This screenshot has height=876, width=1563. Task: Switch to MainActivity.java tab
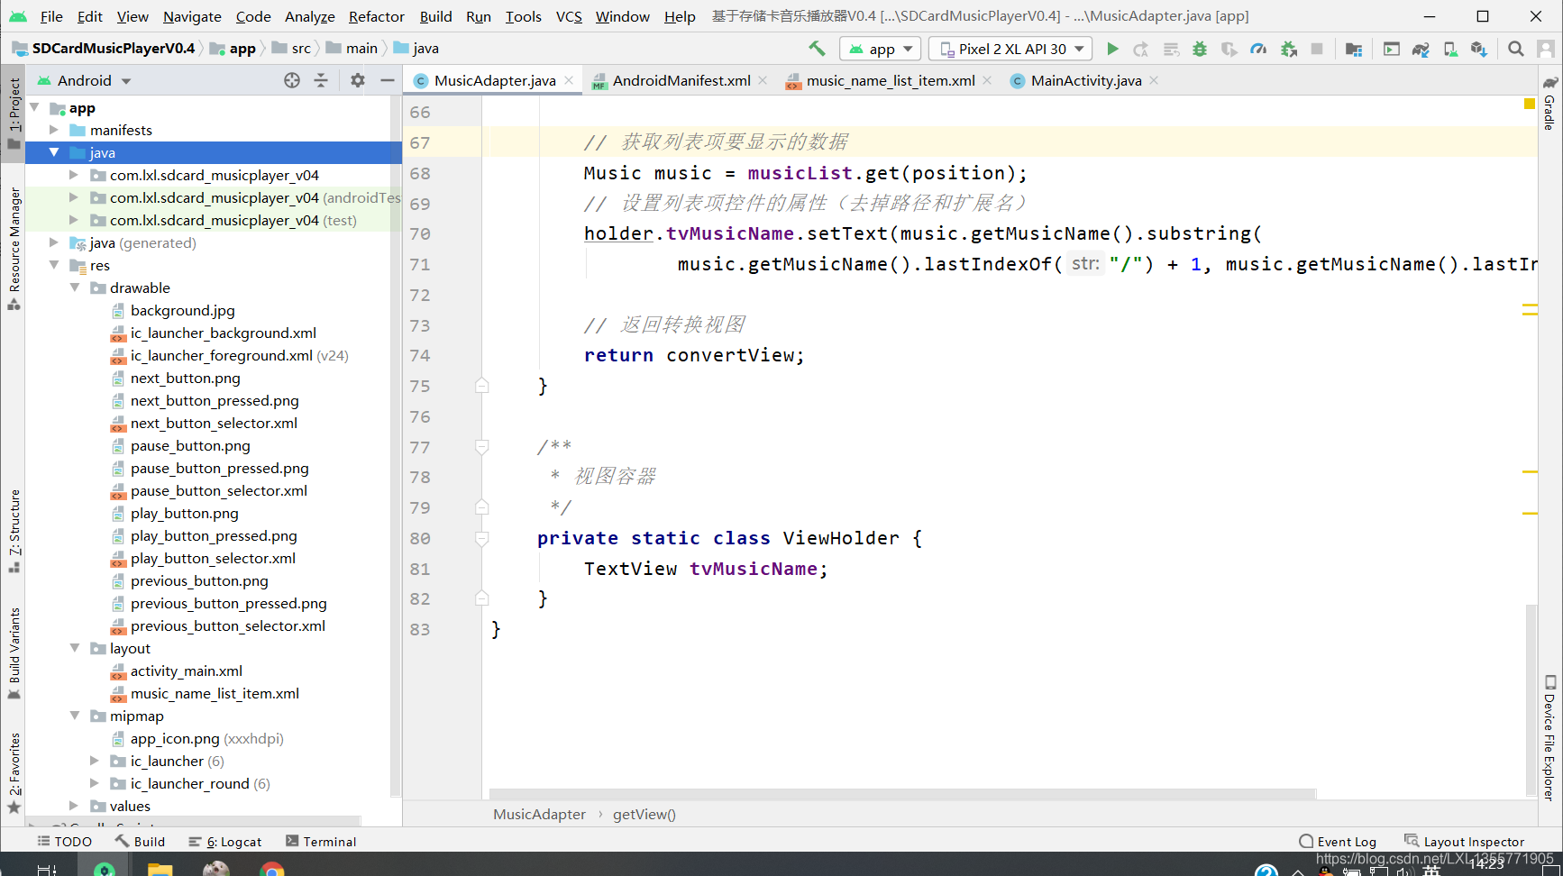(x=1085, y=80)
